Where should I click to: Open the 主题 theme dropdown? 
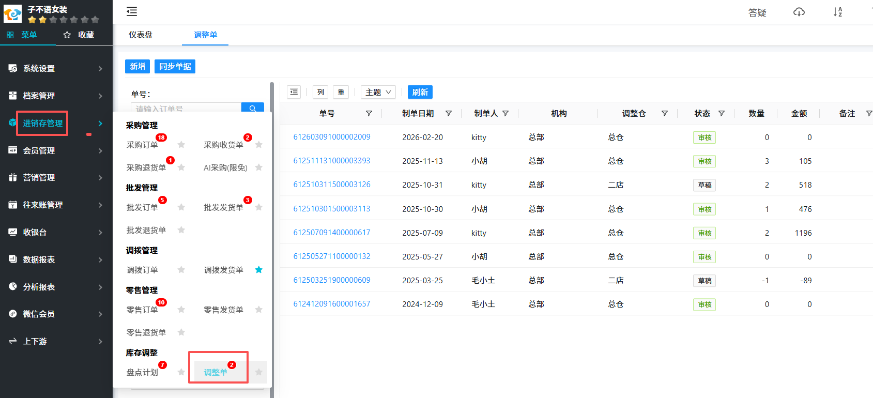378,92
